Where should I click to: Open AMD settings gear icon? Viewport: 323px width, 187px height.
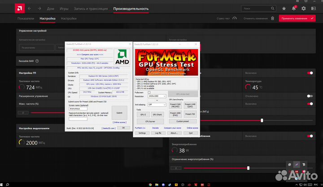(304, 9)
